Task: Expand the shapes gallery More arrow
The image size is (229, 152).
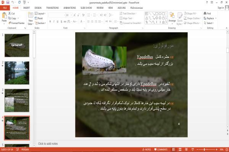Action: pos(166,22)
